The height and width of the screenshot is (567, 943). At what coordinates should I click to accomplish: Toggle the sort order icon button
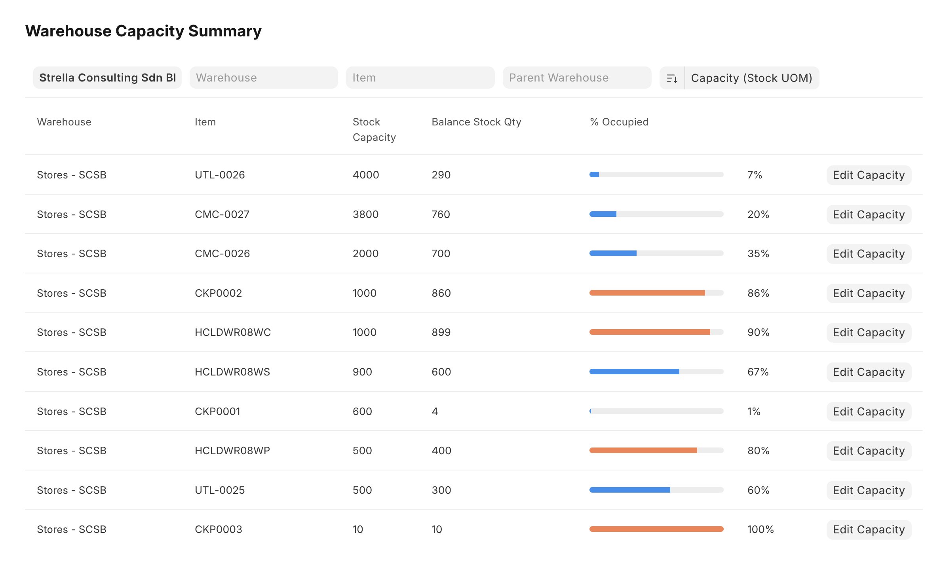click(x=672, y=78)
